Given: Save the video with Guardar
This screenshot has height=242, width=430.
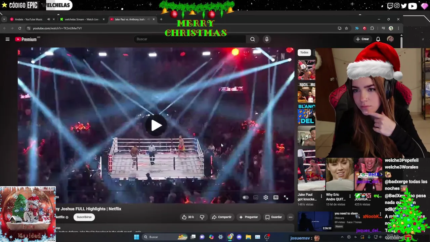Looking at the screenshot, I should point(274,217).
